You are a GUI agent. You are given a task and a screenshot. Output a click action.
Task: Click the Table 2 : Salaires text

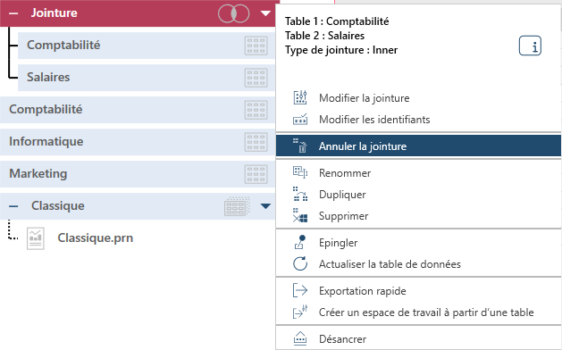point(324,36)
